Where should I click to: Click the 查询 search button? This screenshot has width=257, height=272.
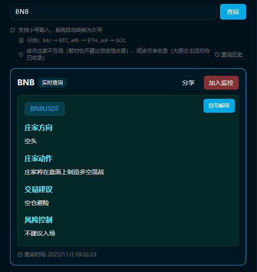(x=233, y=12)
